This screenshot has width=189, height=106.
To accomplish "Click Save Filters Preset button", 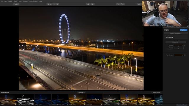I will tap(182, 105).
